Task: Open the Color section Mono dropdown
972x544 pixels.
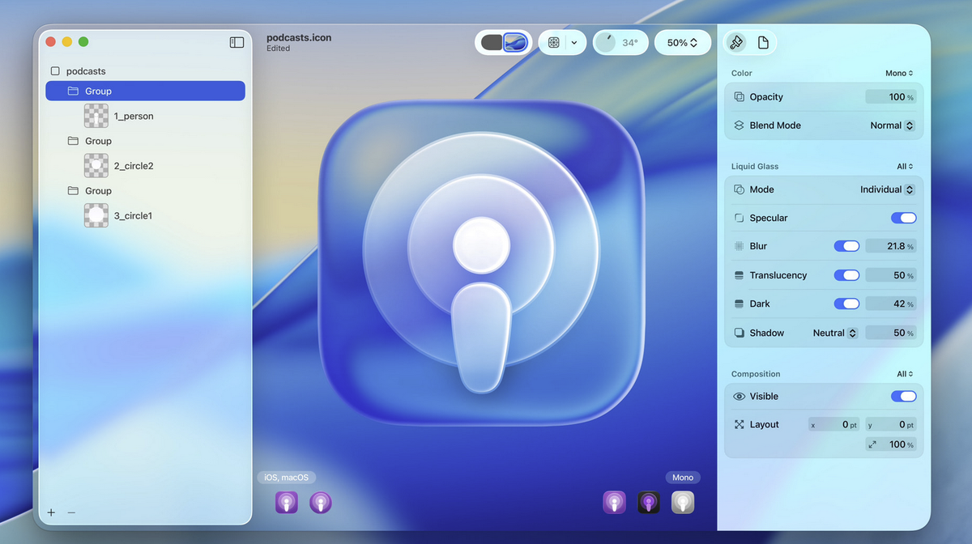Action: 899,73
